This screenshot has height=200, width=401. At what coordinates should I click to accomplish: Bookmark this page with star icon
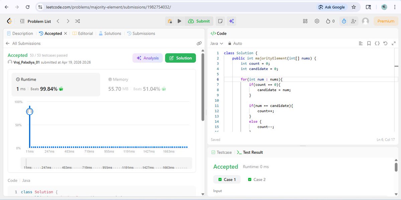click(354, 7)
